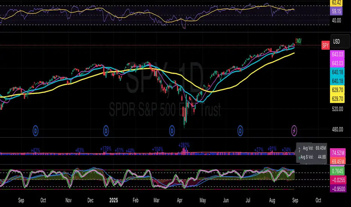
Task: Open the USD currency selector
Action: [340, 42]
